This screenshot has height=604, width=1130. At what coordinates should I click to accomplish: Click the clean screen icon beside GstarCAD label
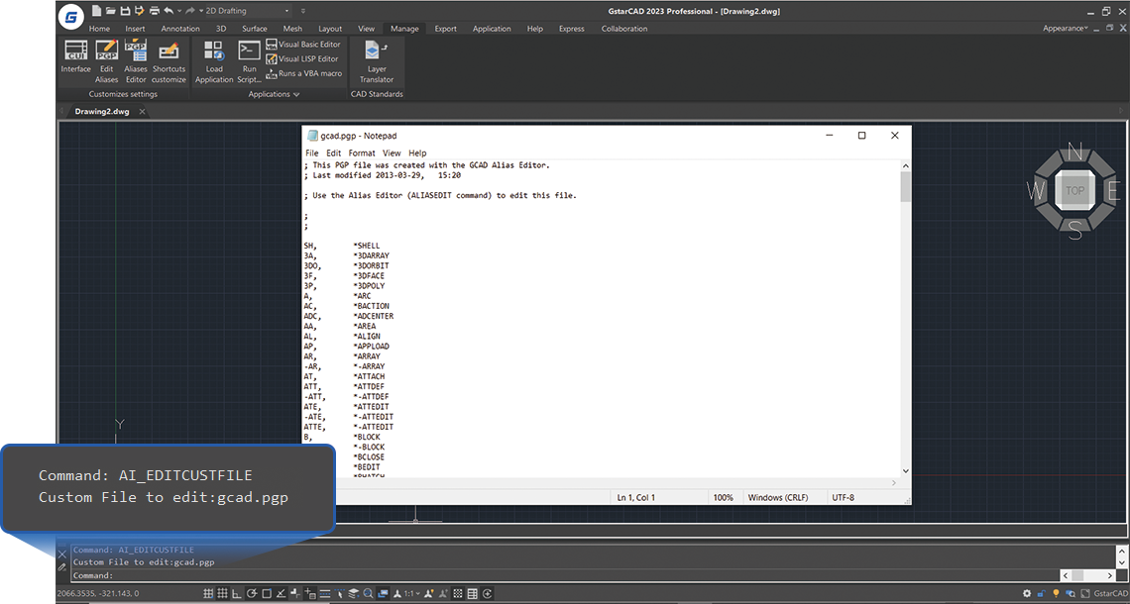pyautogui.click(x=1085, y=594)
